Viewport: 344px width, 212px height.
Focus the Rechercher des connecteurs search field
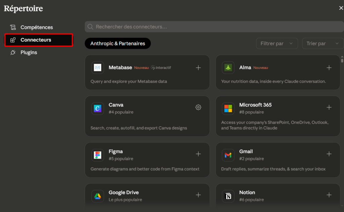point(214,27)
